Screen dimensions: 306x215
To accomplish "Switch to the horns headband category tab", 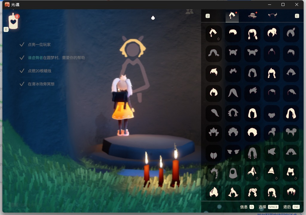I will [273, 16].
